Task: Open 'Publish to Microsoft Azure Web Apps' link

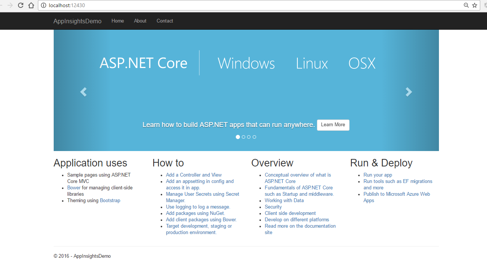Action: pos(397,197)
